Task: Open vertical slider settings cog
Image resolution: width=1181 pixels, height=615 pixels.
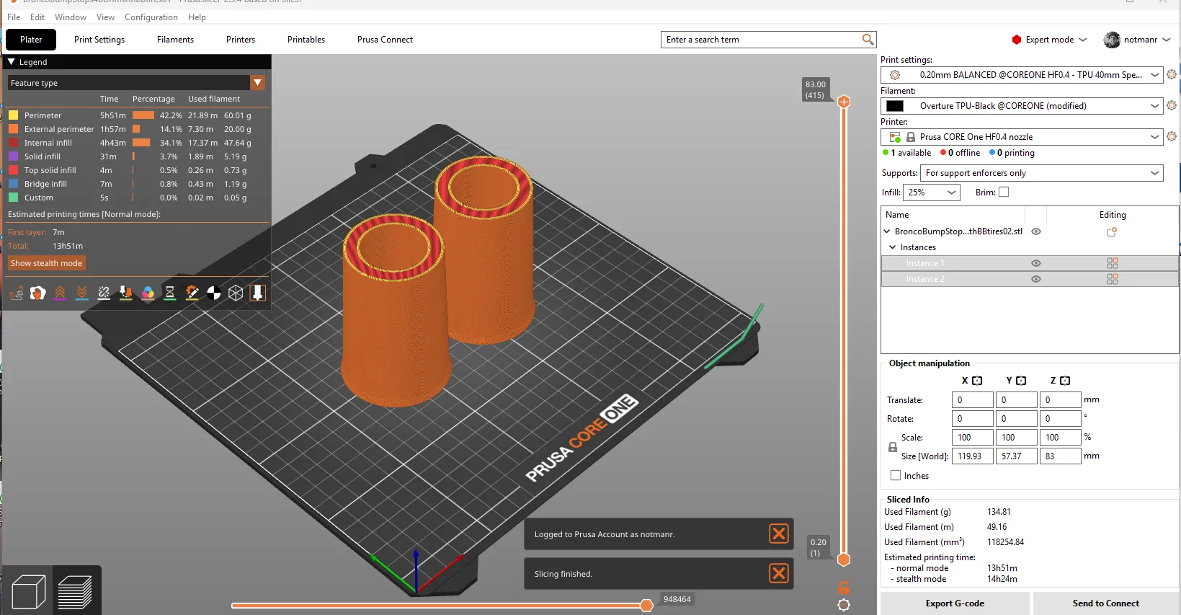Action: 844,605
